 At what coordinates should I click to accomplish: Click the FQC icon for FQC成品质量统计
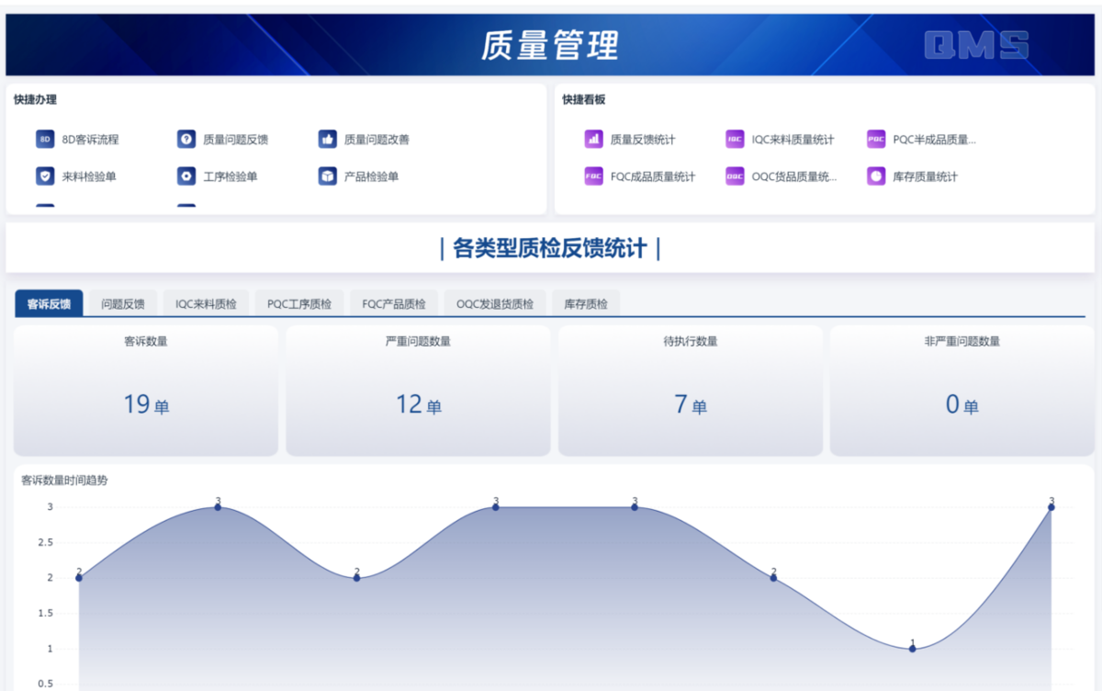[593, 176]
